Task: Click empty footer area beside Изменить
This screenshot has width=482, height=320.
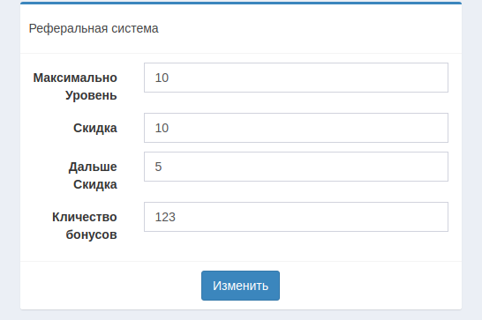Action: click(x=369, y=286)
